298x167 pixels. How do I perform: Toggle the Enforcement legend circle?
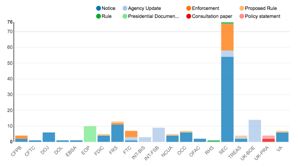(189, 8)
